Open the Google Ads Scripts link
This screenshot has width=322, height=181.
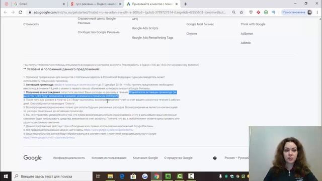coord(145,28)
